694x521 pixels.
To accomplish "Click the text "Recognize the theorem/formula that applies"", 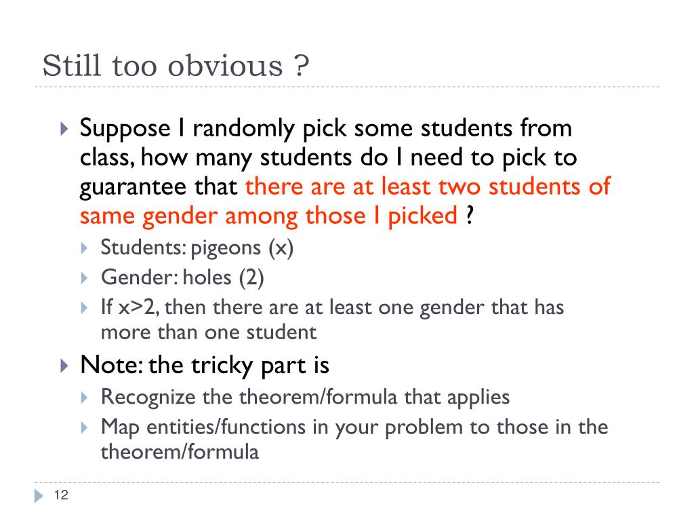I will pos(305,397).
